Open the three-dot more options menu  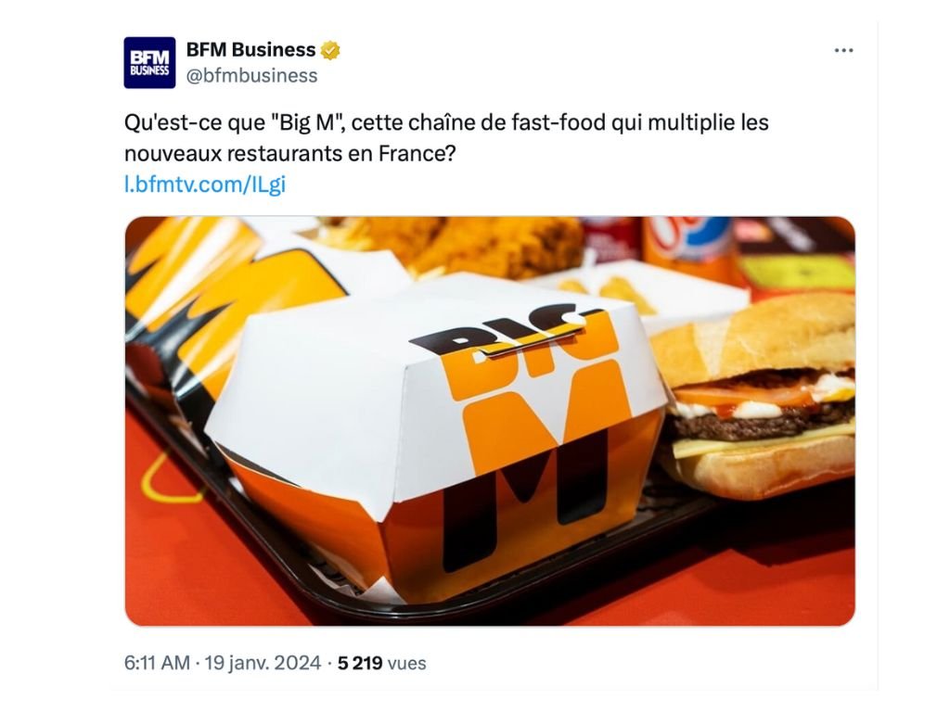[843, 50]
